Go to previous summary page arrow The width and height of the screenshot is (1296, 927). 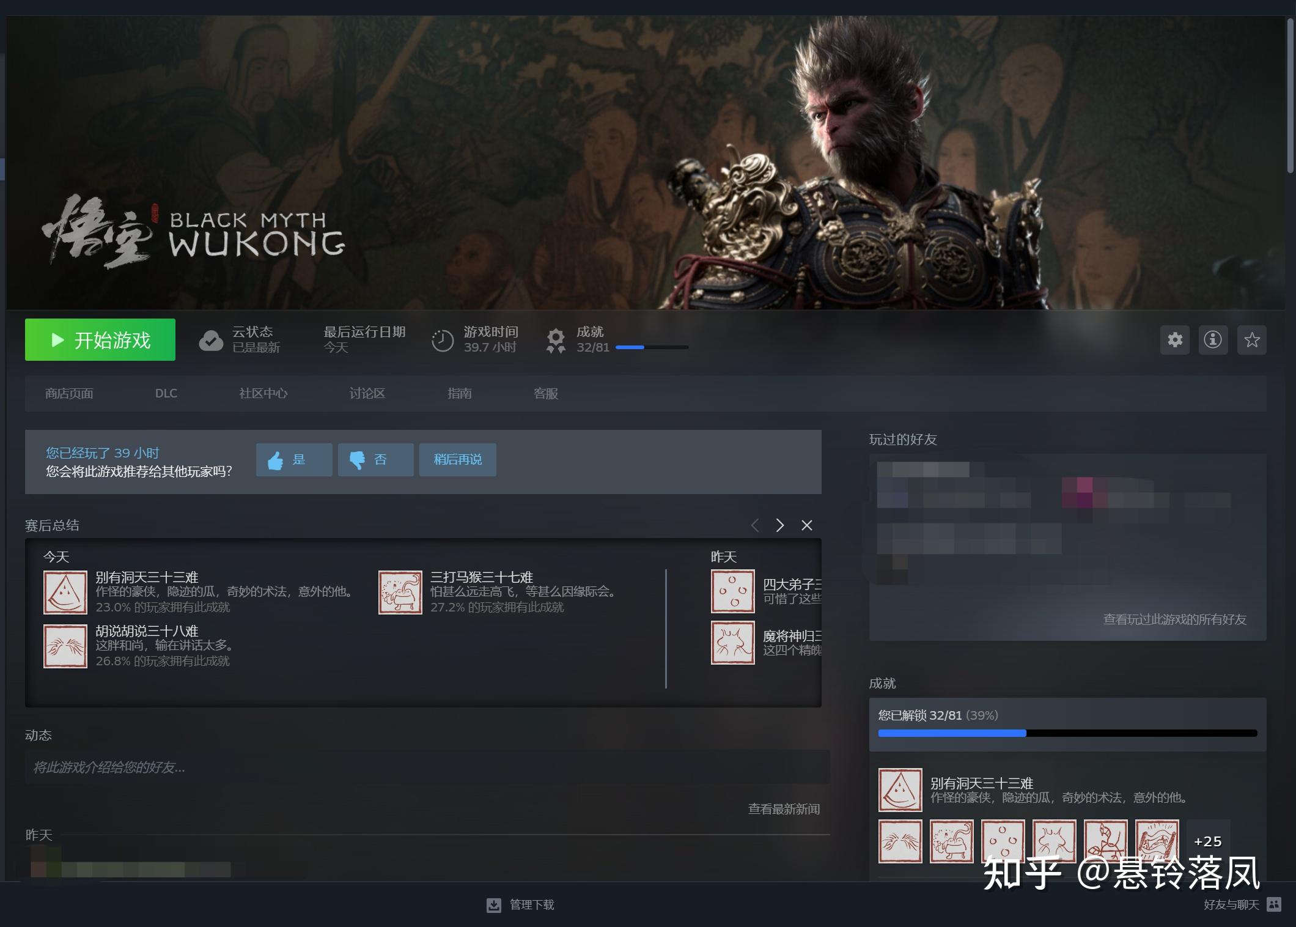point(755,525)
